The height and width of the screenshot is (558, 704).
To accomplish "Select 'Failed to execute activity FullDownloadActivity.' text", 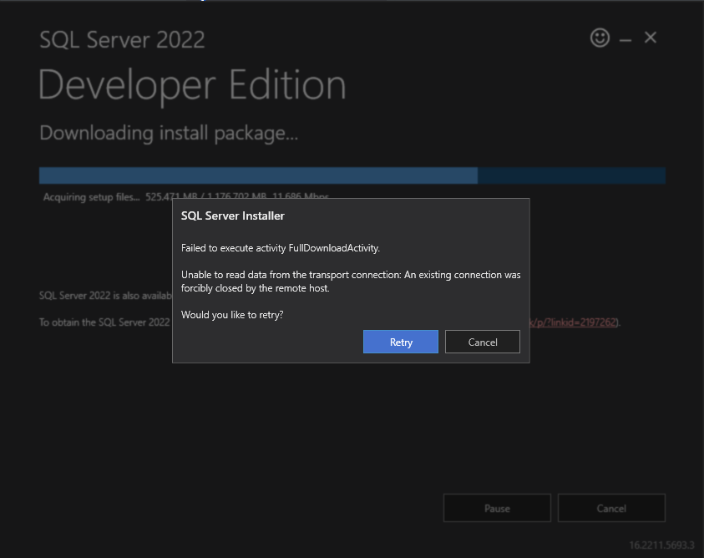I will coord(281,248).
